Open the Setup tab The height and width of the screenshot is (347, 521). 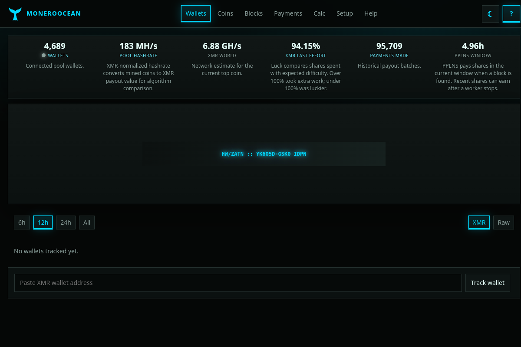pyautogui.click(x=345, y=13)
